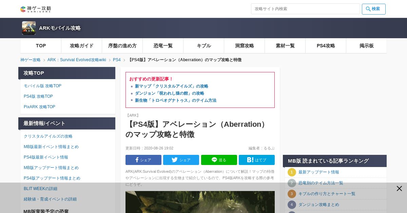
Task: Click the Aberration article header image
Action: click(x=200, y=202)
